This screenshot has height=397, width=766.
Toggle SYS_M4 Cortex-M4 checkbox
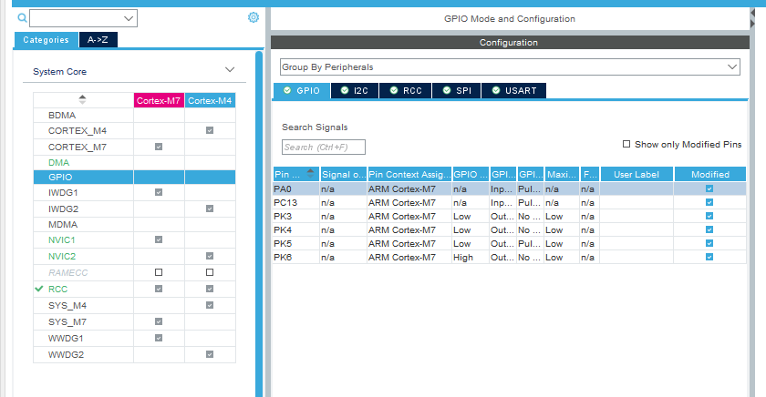click(210, 305)
